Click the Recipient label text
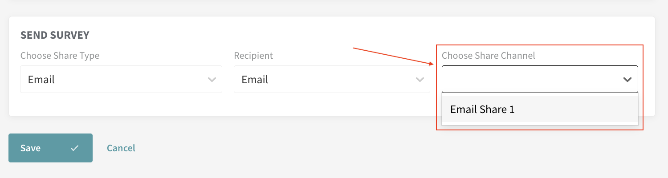The height and width of the screenshot is (178, 668). pos(253,56)
